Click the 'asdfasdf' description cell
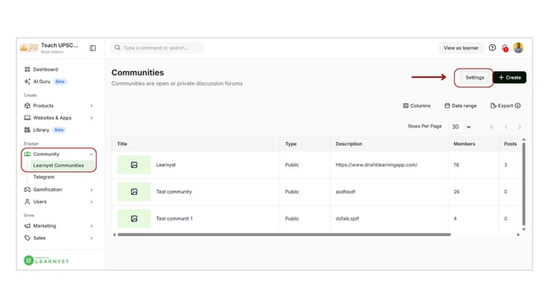The image size is (549, 308). (x=345, y=192)
